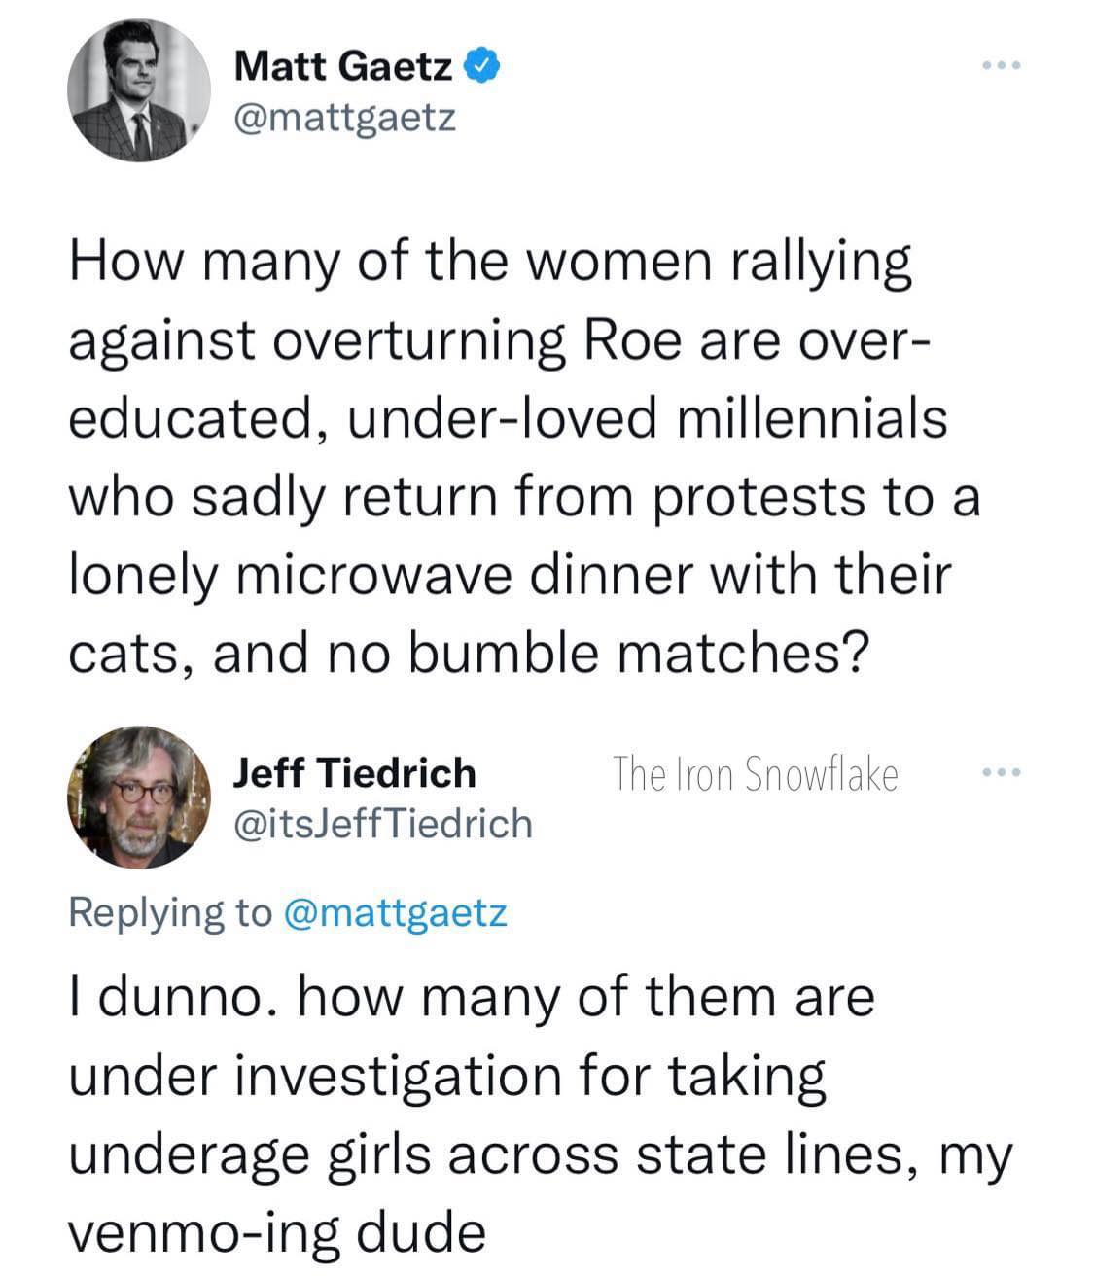Viewport: 1094px width, 1277px height.
Task: Click the @mattgaetz mention after Replying to
Action: pyautogui.click(x=395, y=912)
